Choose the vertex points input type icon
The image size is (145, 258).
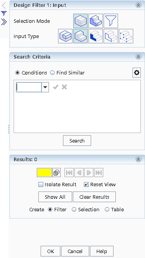(x=126, y=36)
